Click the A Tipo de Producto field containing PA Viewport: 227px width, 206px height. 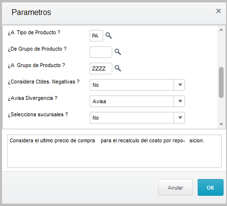pos(96,36)
